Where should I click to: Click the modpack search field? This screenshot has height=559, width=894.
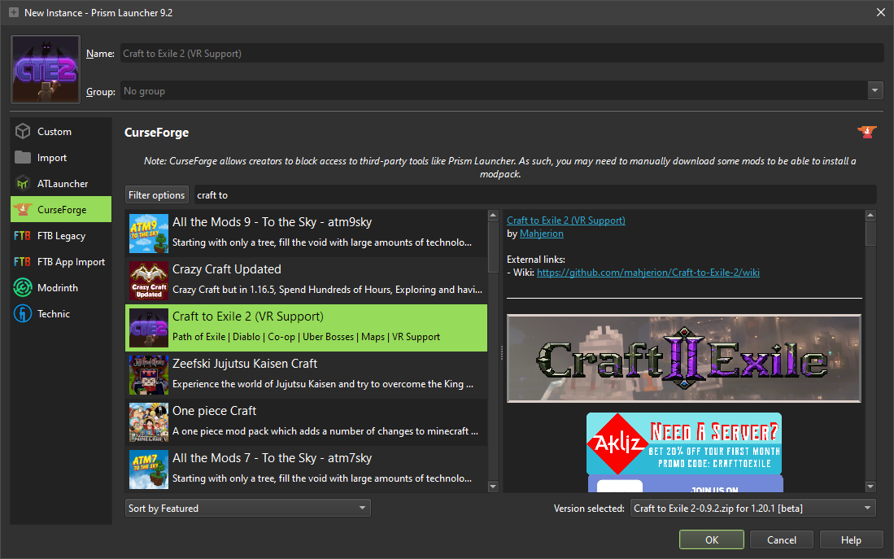point(535,195)
